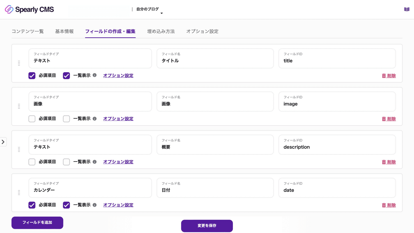The width and height of the screenshot is (414, 233).
Task: Edit field name 概要
Action: (215, 145)
